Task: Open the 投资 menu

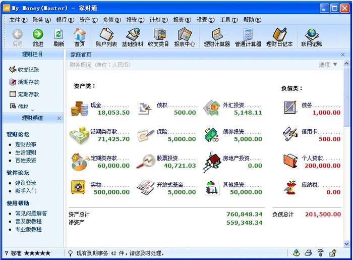Action: pyautogui.click(x=134, y=20)
